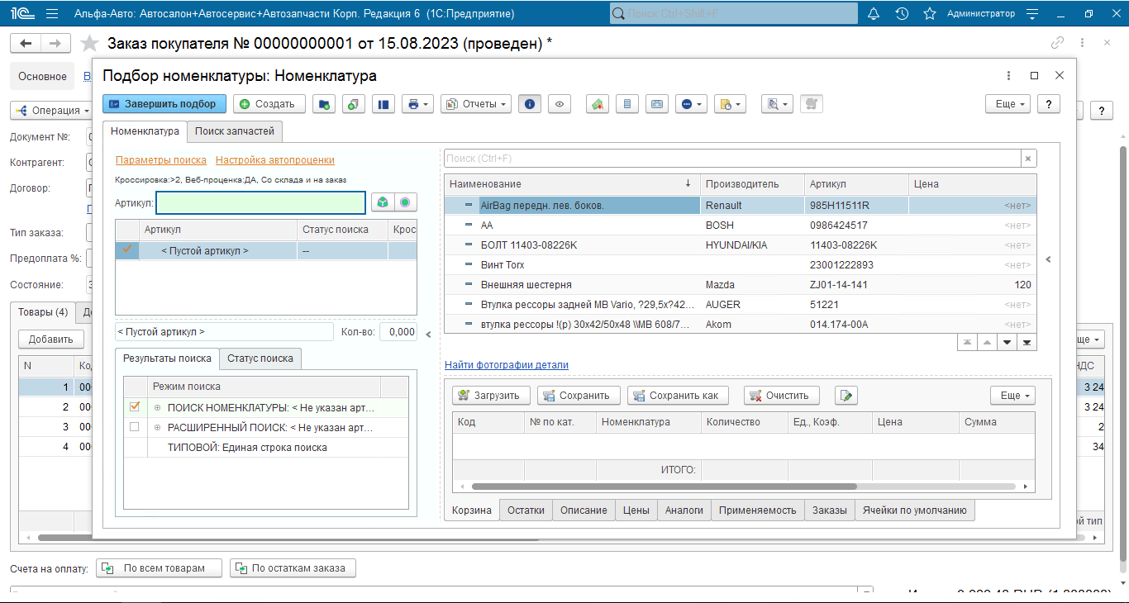This screenshot has width=1129, height=603.
Task: Click the greyed-out cart icon in the toolbar
Action: pos(812,104)
